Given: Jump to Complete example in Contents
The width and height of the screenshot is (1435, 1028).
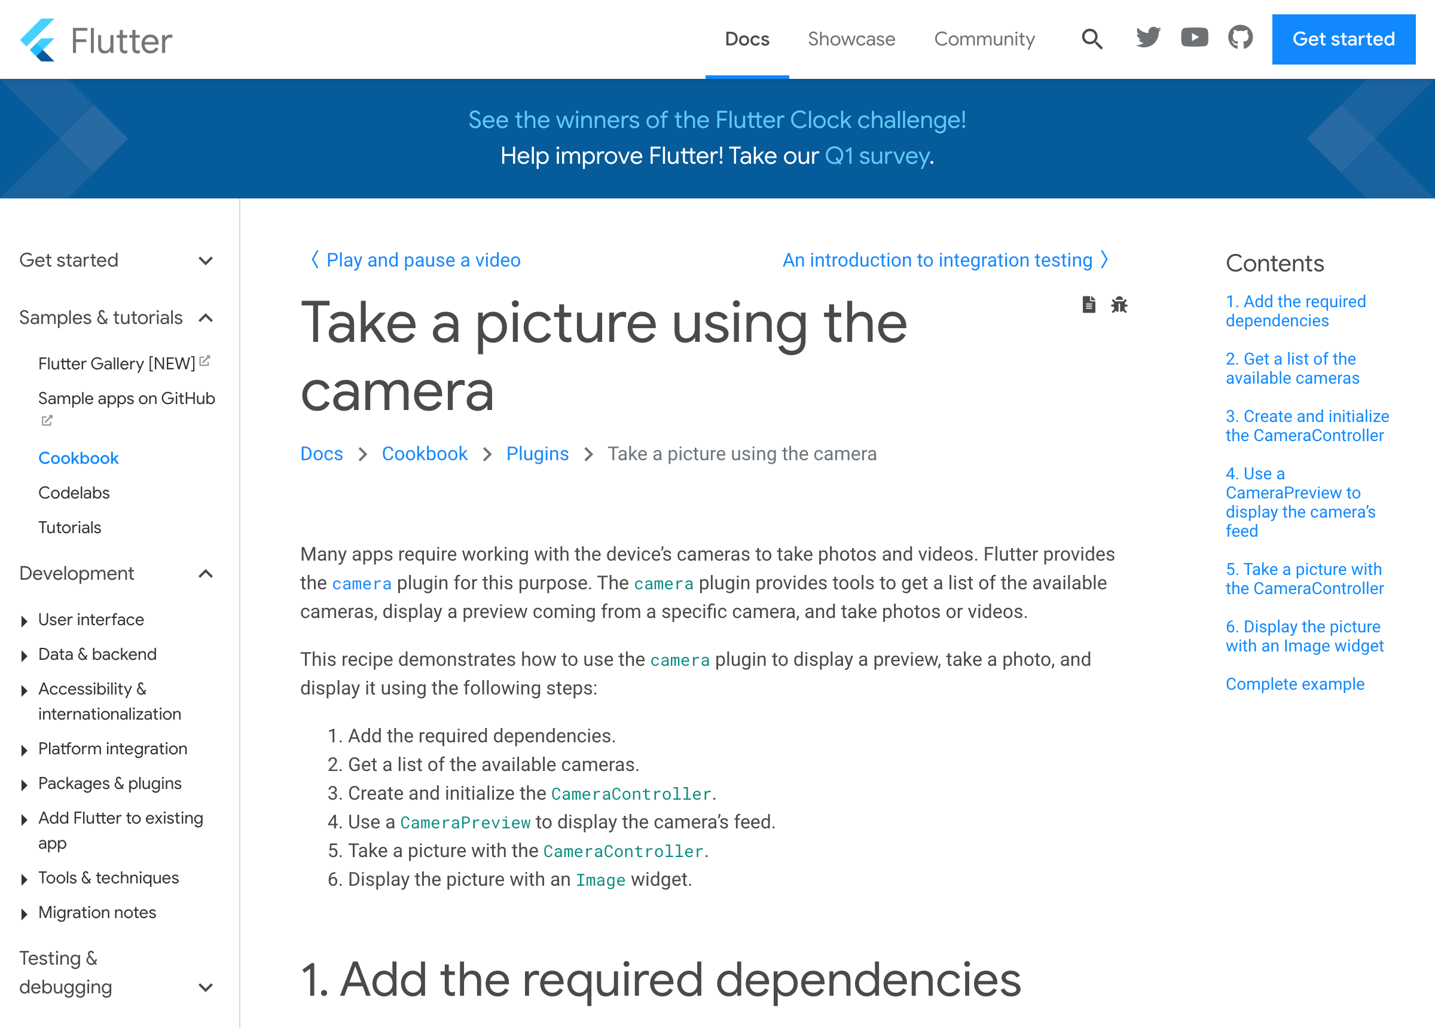Looking at the screenshot, I should 1294,684.
